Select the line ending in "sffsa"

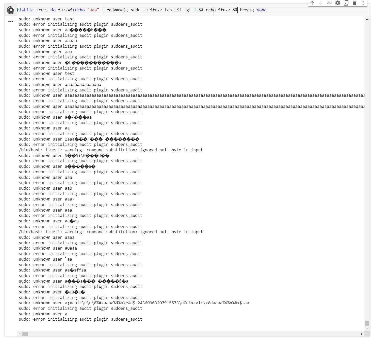52,270
